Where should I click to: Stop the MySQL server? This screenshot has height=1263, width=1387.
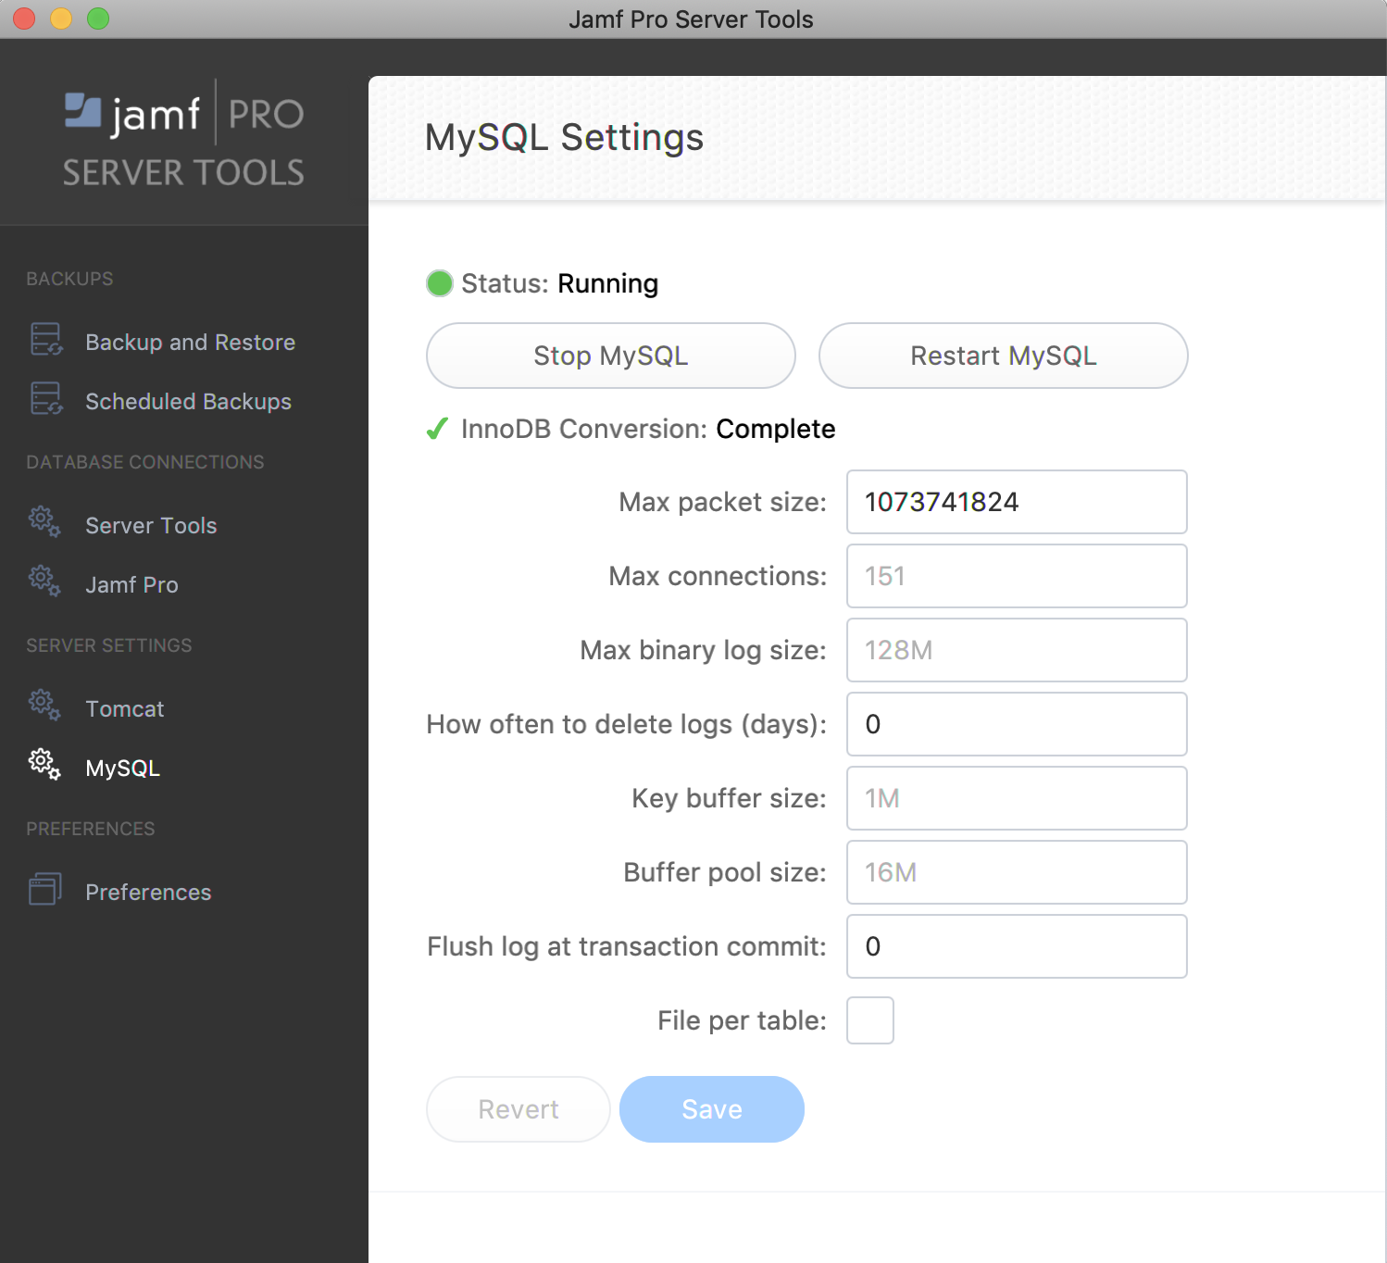(x=610, y=356)
